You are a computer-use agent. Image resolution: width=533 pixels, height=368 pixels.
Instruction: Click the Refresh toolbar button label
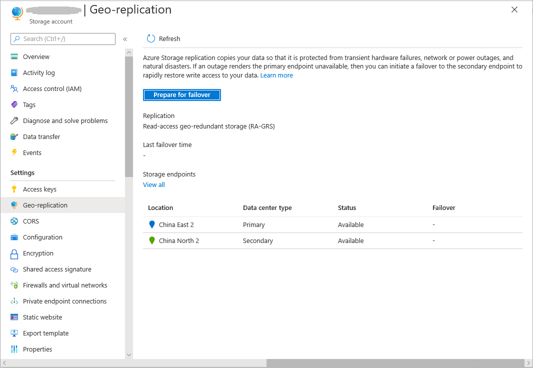tap(169, 38)
